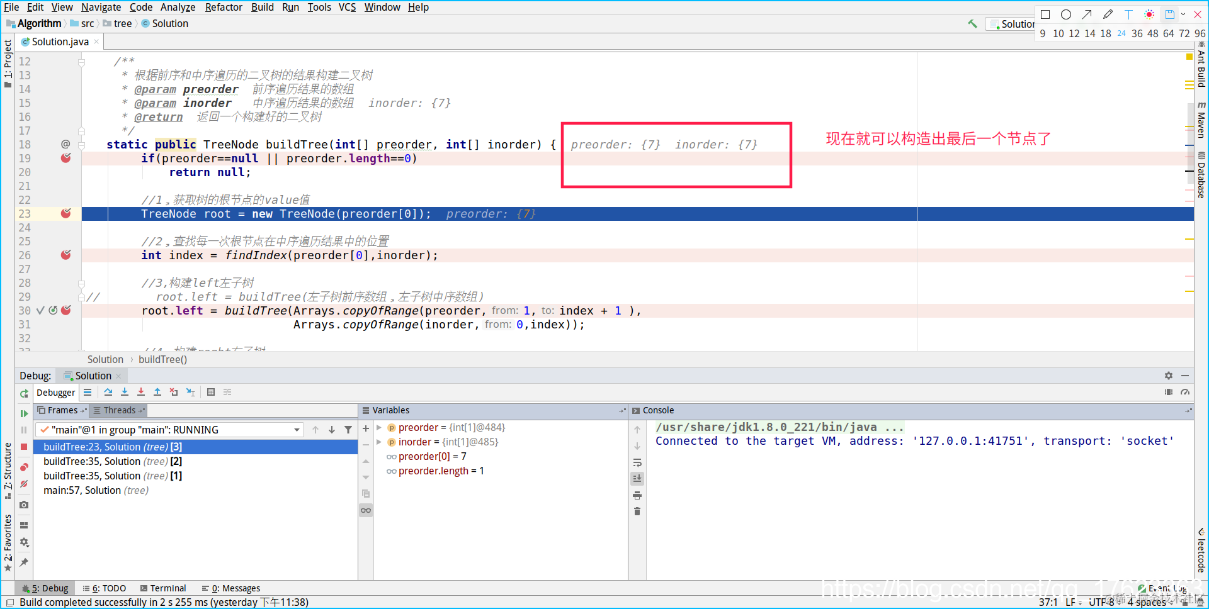The image size is (1209, 609).
Task: Select the ellipse annotation tool
Action: 1066,14
